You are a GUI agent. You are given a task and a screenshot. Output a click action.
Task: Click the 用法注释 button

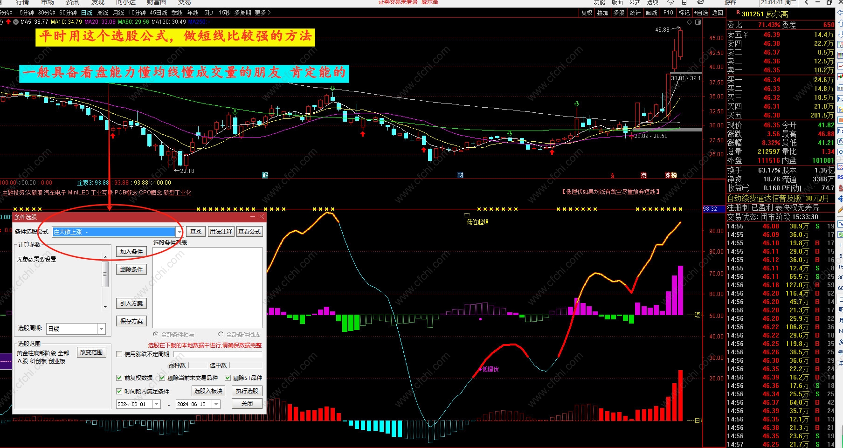click(x=221, y=232)
